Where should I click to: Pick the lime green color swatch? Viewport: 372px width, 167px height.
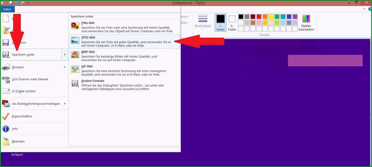277,23
